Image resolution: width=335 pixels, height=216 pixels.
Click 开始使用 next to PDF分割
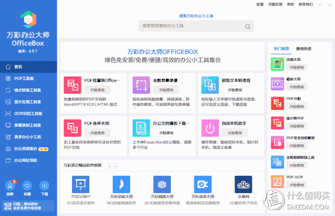[x=296, y=107]
